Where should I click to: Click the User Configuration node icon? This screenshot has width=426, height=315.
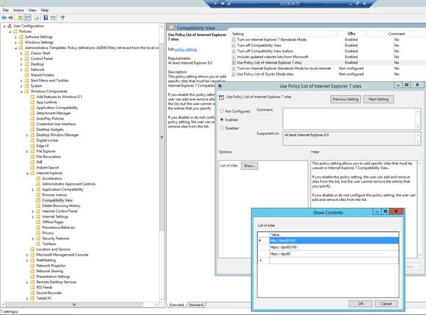coord(10,26)
